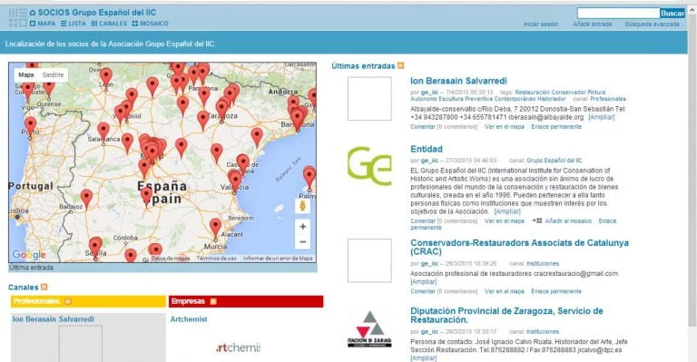
Task: Zoom out on the map
Action: [303, 242]
